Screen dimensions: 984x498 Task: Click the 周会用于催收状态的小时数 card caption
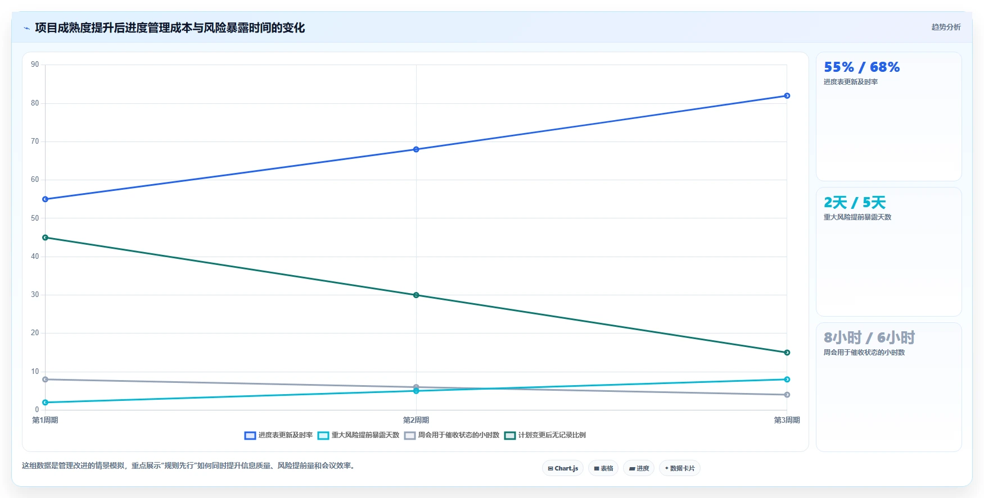click(864, 353)
